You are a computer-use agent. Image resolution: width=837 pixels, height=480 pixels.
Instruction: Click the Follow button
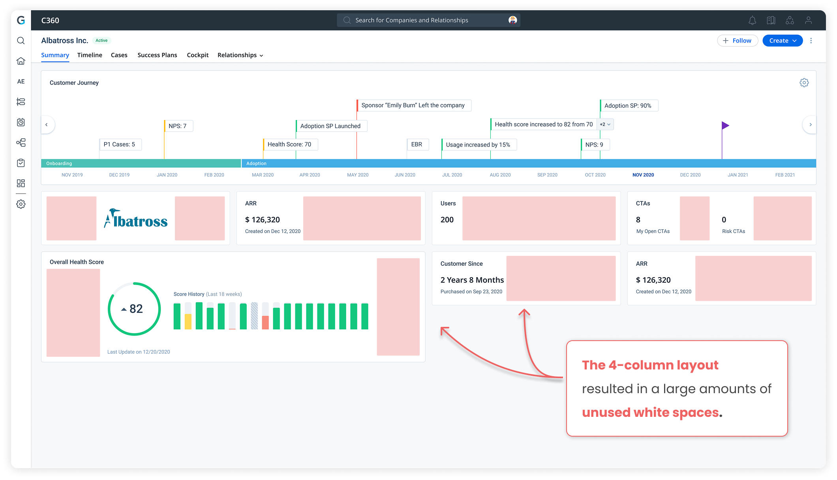point(737,41)
